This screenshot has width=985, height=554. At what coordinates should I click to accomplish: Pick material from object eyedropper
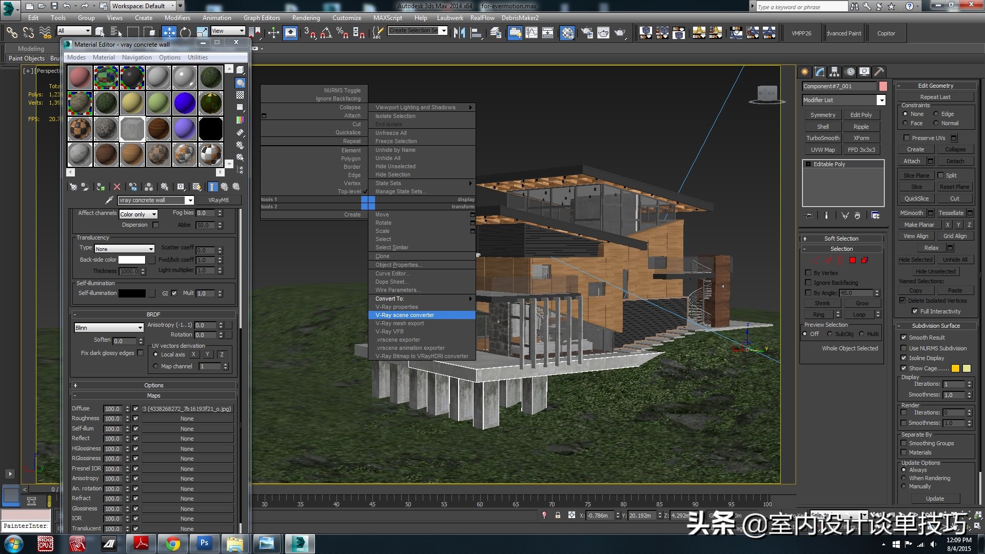coord(109,200)
